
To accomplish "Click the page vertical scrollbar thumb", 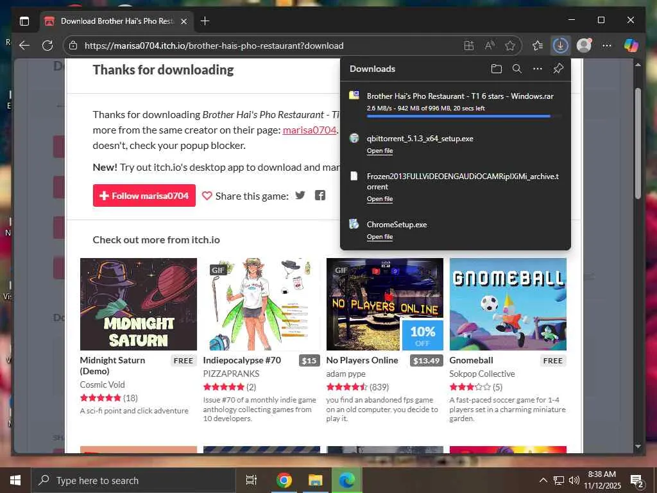I will (x=638, y=143).
